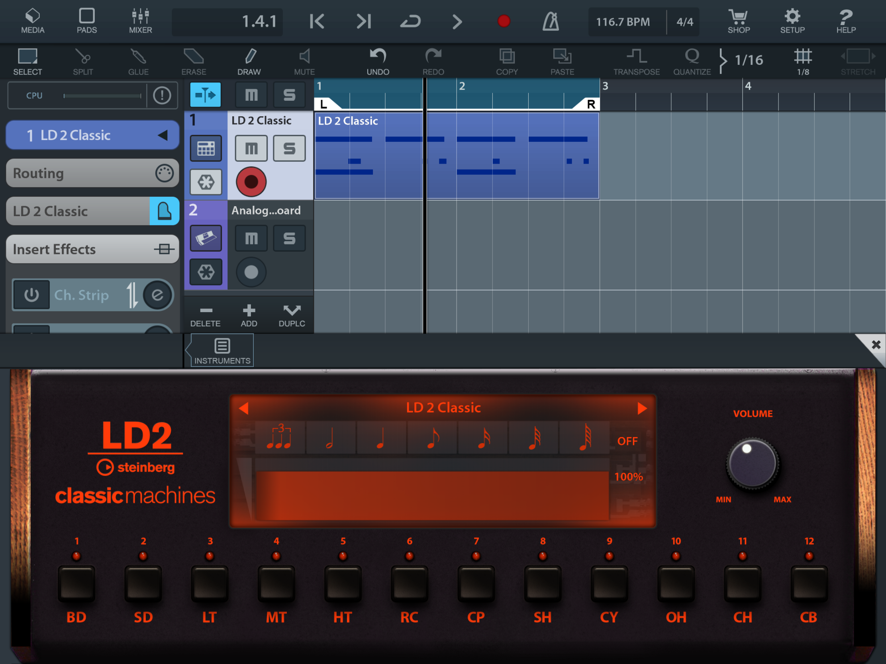The image size is (886, 664).
Task: Choose the Draw tool
Action: click(x=249, y=62)
